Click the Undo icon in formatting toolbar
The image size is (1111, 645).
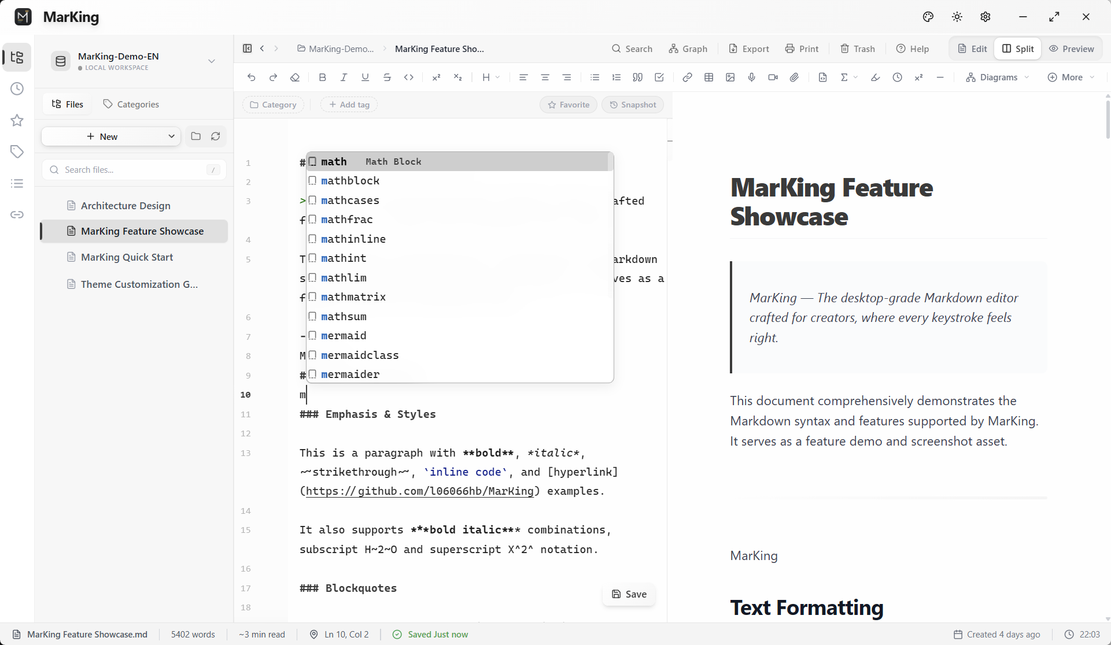point(252,77)
